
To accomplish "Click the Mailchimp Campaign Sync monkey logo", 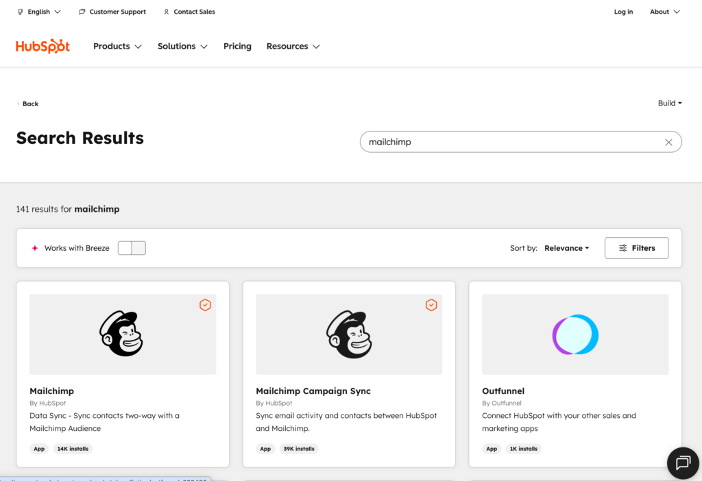I will (349, 334).
